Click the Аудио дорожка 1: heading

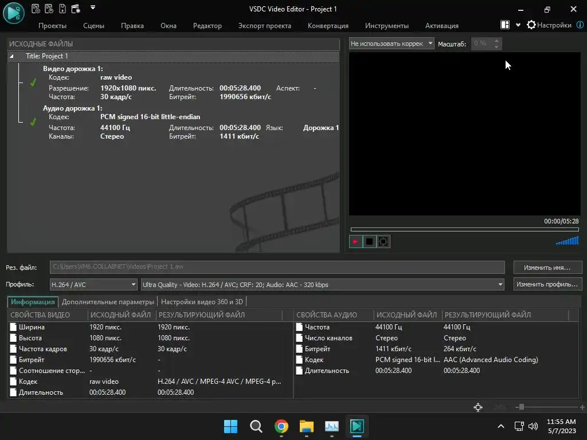tap(72, 108)
